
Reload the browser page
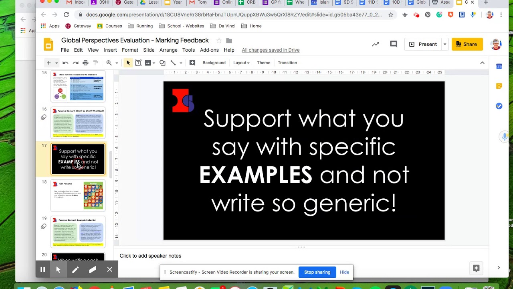tap(66, 15)
